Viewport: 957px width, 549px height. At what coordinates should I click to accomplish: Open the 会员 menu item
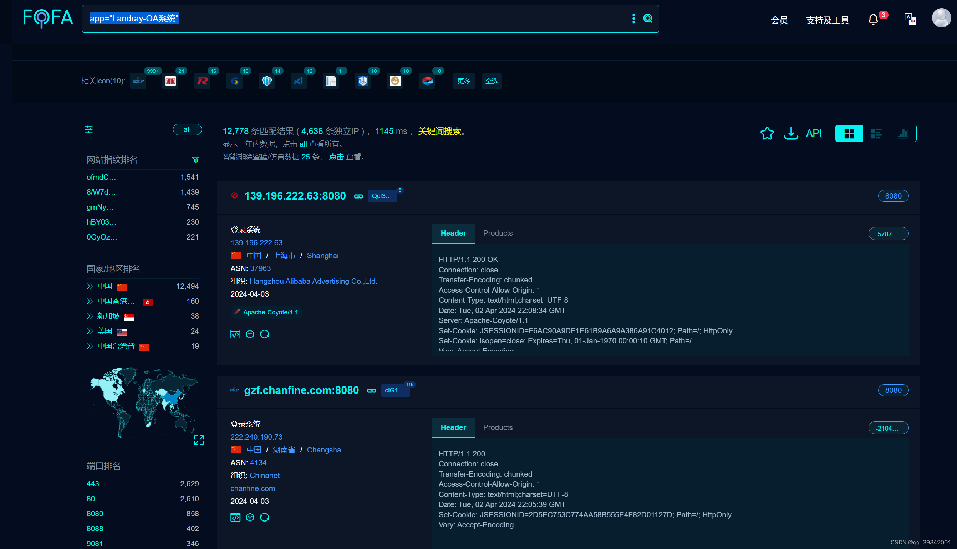click(x=779, y=20)
